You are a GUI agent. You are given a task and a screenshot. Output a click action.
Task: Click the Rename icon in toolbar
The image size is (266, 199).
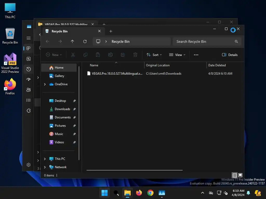click(110, 55)
